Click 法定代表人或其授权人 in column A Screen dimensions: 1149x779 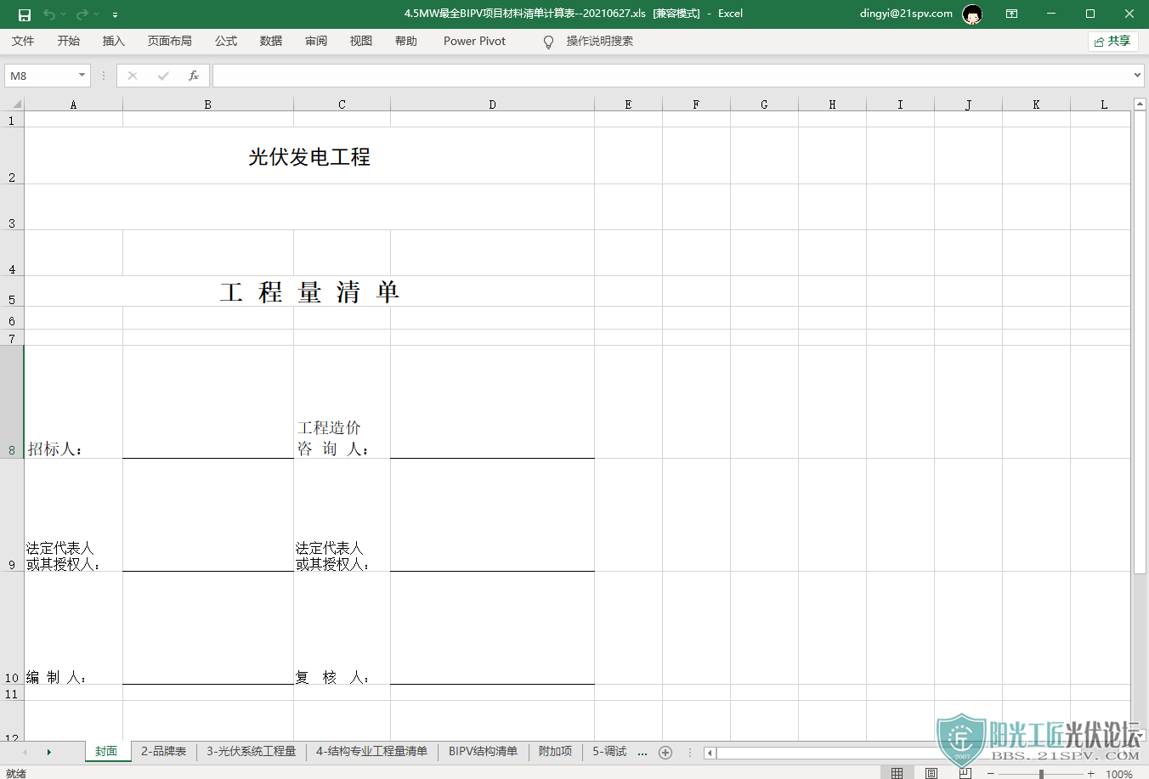click(x=73, y=515)
